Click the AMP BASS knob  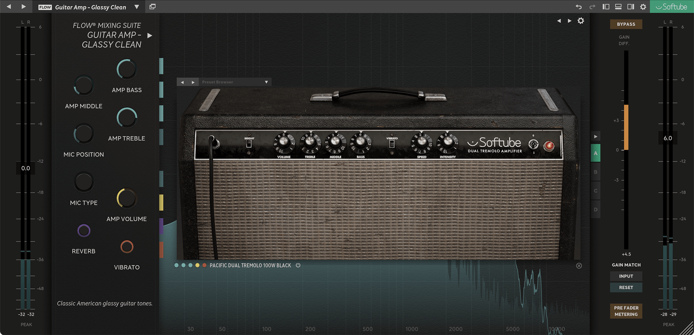127,69
